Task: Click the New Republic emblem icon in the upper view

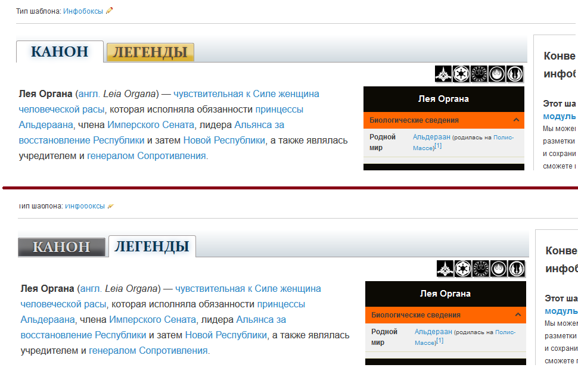Action: [x=479, y=74]
